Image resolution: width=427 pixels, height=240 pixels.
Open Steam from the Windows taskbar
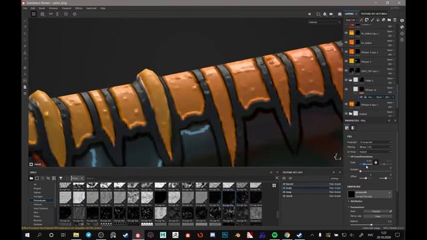pyautogui.click(x=125, y=235)
